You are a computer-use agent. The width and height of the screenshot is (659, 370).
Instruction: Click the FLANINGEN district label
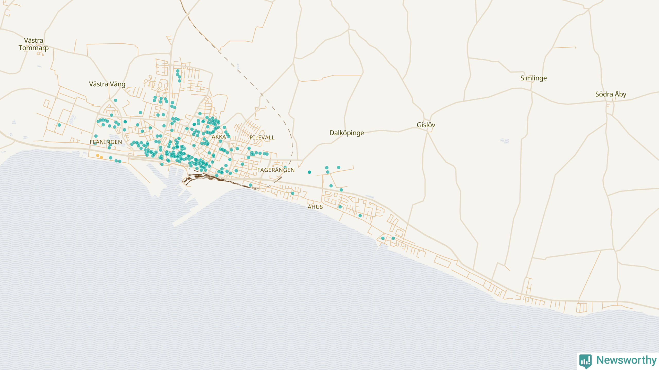click(x=106, y=142)
